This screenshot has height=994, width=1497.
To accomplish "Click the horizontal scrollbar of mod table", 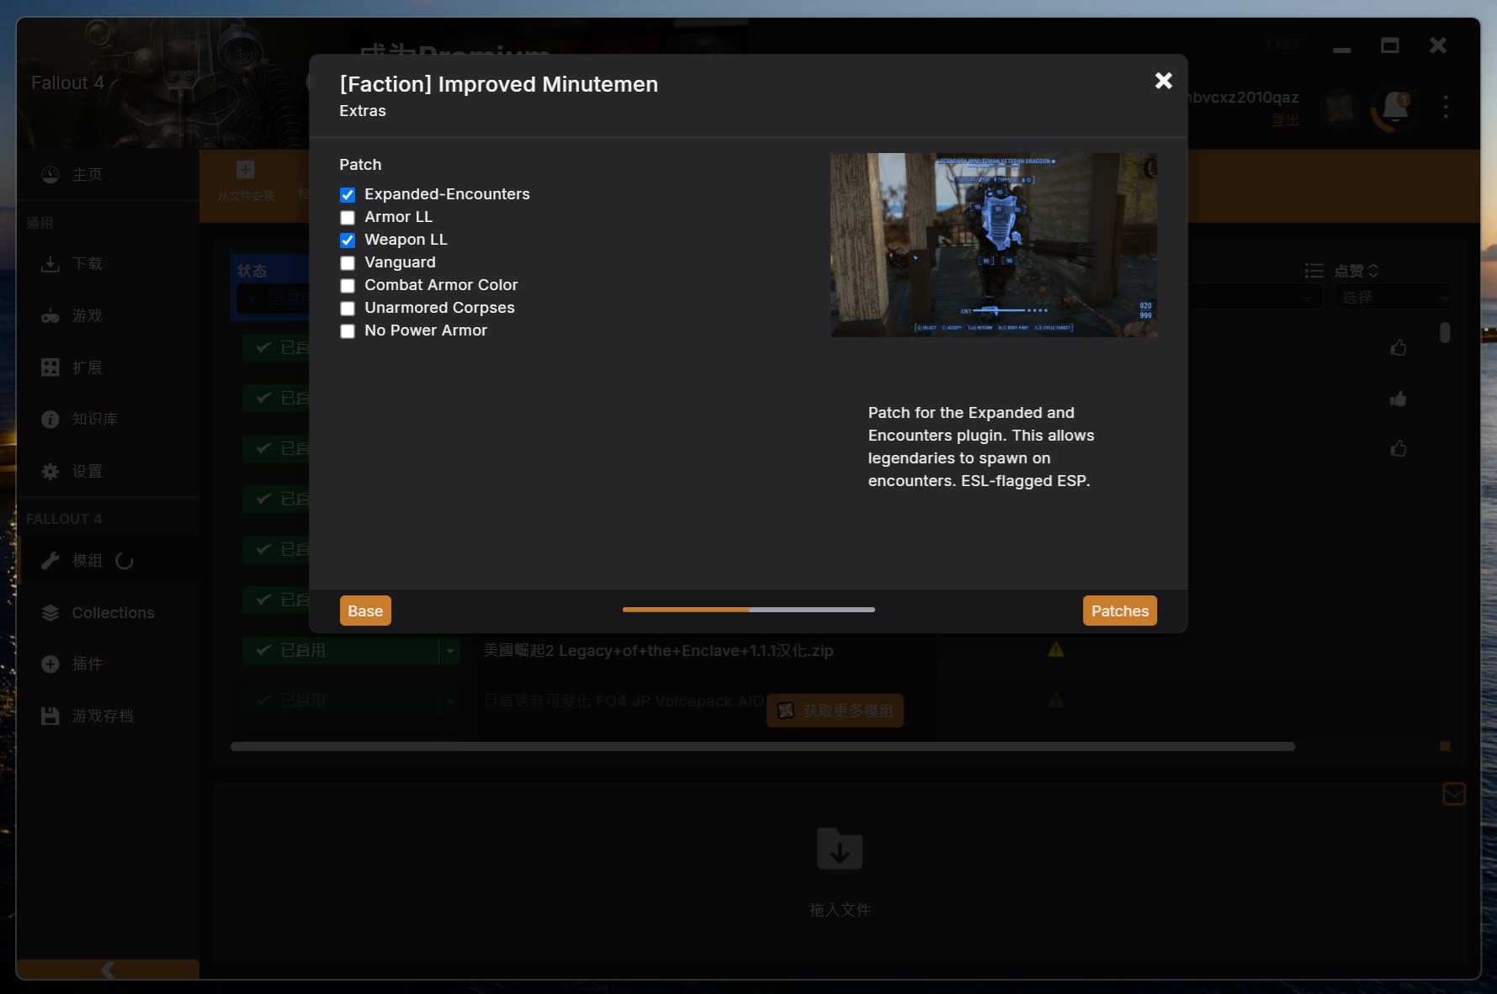I will (762, 746).
